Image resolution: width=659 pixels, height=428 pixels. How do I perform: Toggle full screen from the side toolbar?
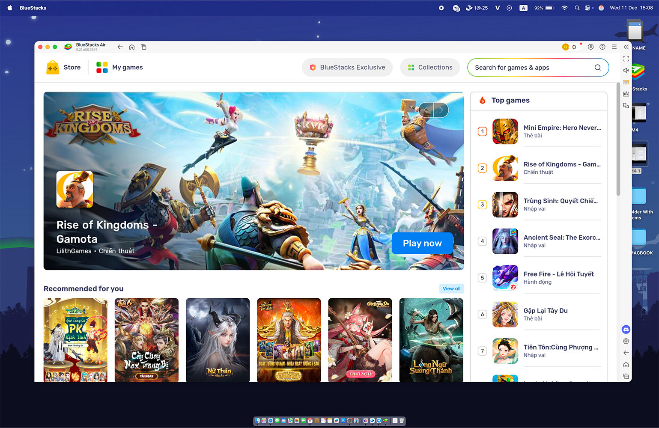(x=626, y=59)
